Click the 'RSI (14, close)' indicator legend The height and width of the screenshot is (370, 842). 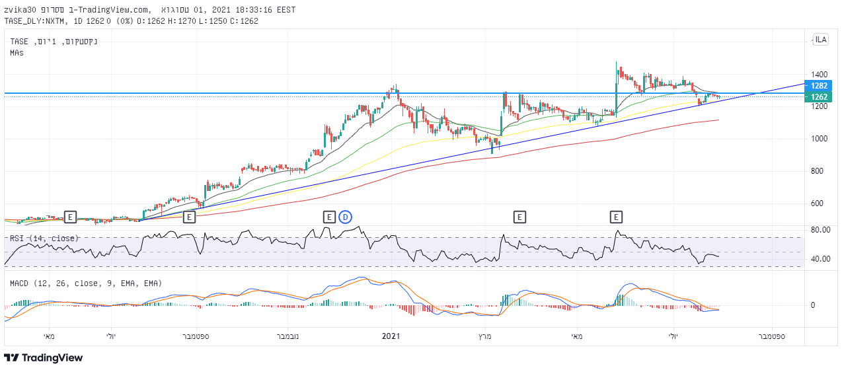44,238
